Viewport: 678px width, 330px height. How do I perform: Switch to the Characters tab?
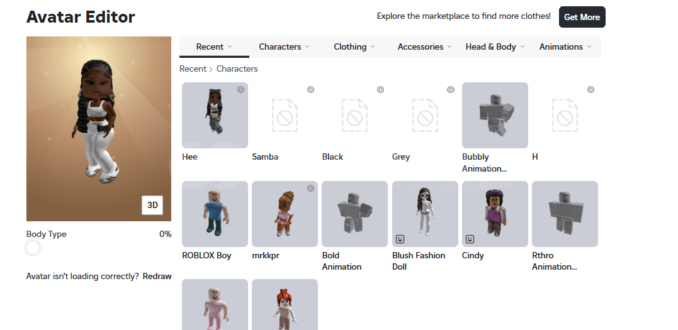tap(284, 47)
